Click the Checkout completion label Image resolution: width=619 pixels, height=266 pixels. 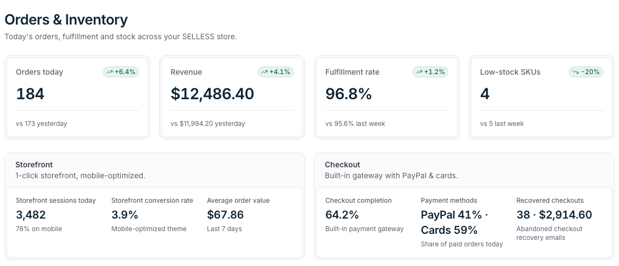pyautogui.click(x=359, y=201)
